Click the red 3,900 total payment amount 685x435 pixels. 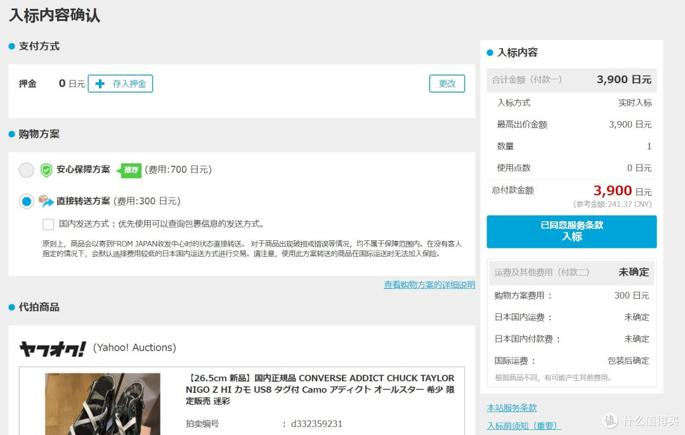[x=613, y=191]
